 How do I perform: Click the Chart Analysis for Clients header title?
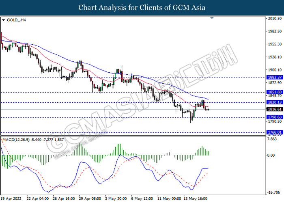click(142, 8)
